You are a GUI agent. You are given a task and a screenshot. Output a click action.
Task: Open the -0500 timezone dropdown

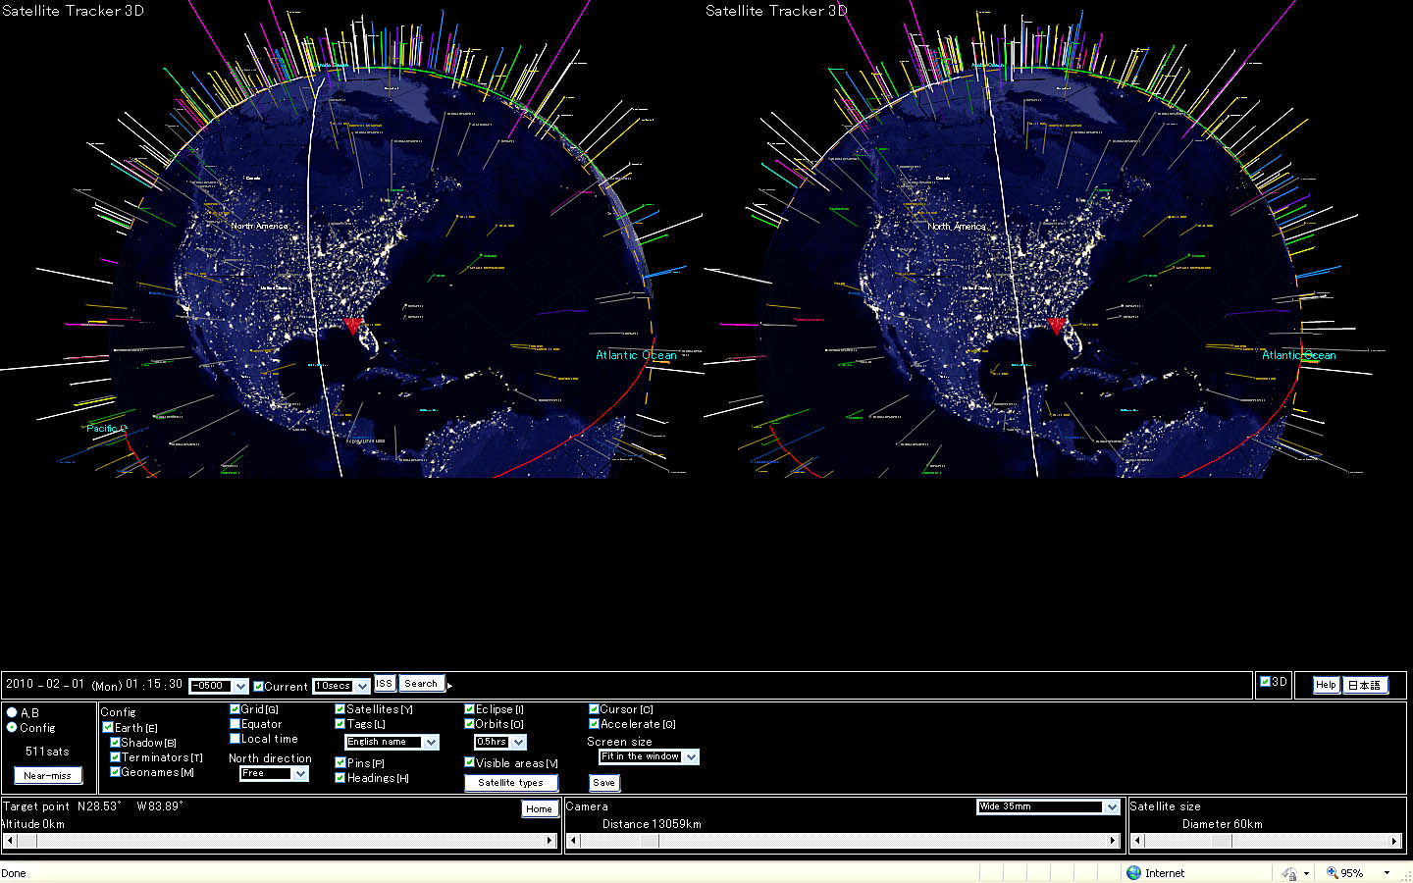(x=219, y=686)
